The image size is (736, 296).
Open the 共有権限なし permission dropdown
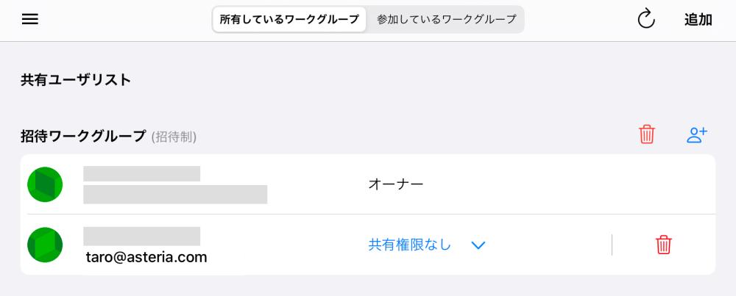pyautogui.click(x=410, y=245)
